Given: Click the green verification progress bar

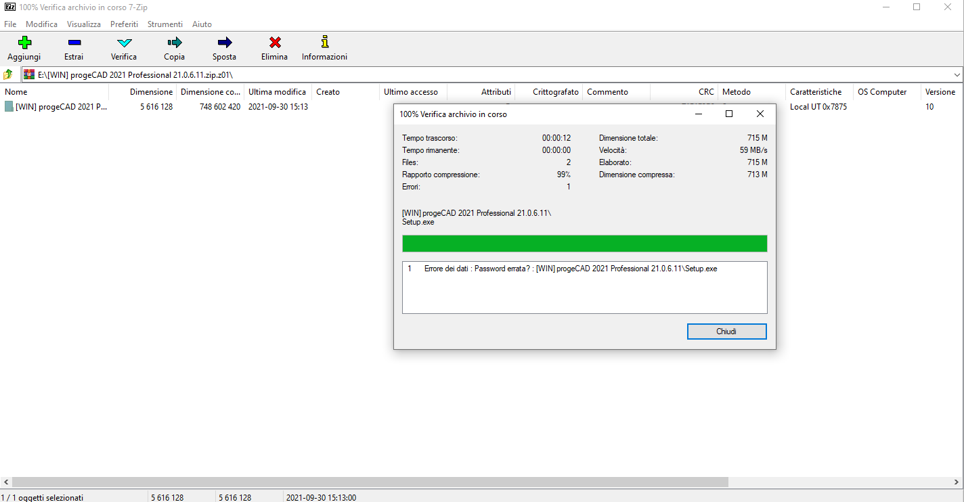Looking at the screenshot, I should tap(584, 244).
